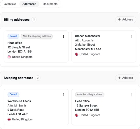This screenshot has width=140, height=129.
Task: Click 'Head office' title in shipping section
Action: coord(82,101)
